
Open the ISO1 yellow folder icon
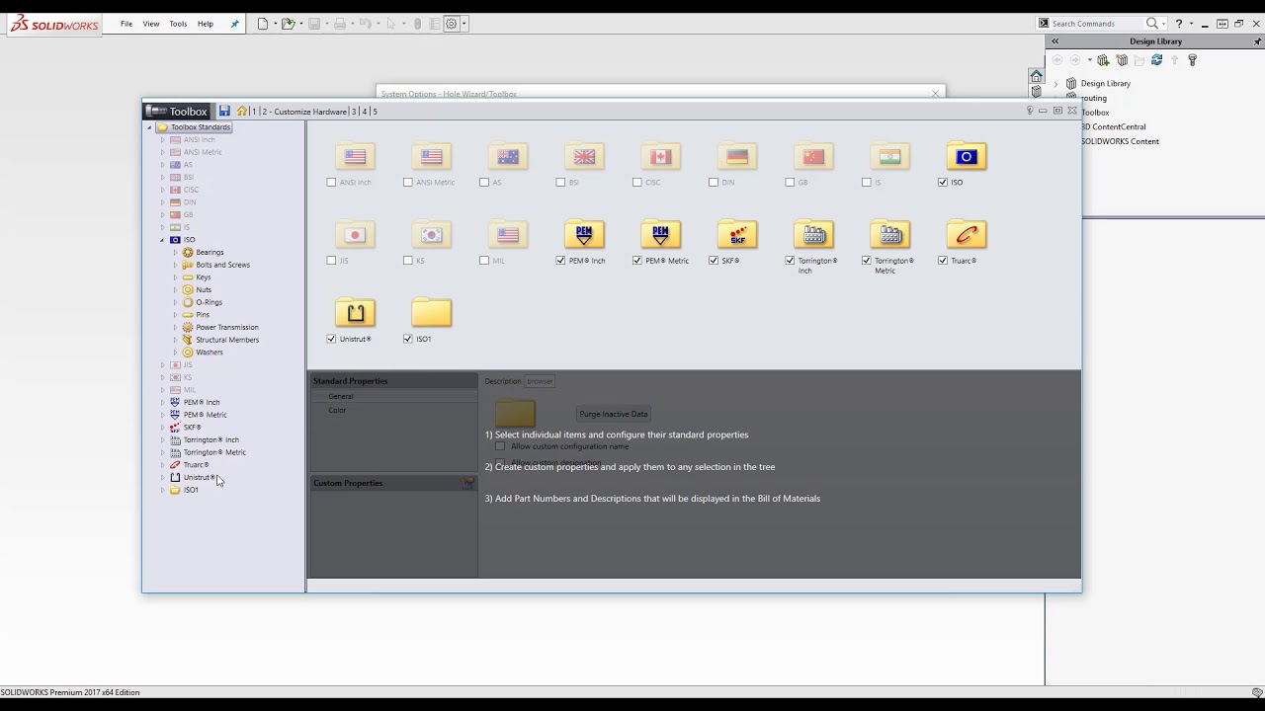pos(431,312)
